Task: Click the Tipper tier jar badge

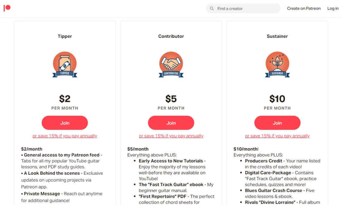Action: [65, 63]
